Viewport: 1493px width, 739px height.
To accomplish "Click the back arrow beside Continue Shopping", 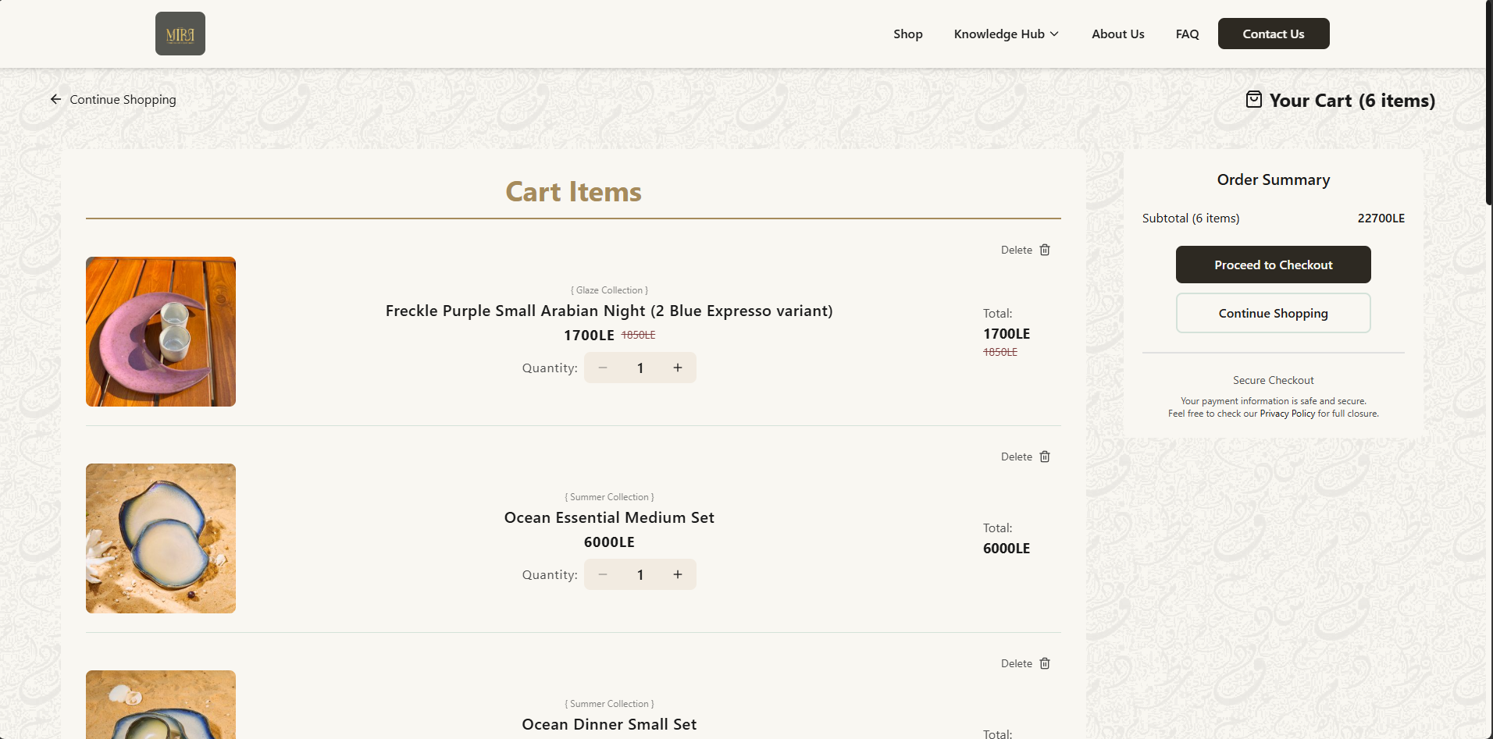I will pyautogui.click(x=55, y=99).
